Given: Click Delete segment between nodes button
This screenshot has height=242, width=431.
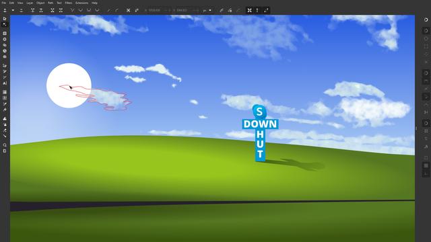Looking at the screenshot, I should 61,11.
